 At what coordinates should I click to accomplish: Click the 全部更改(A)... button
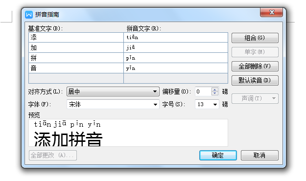[53, 155]
